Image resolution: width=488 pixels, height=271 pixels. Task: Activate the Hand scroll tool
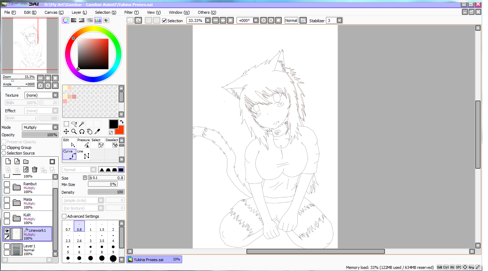click(x=90, y=131)
